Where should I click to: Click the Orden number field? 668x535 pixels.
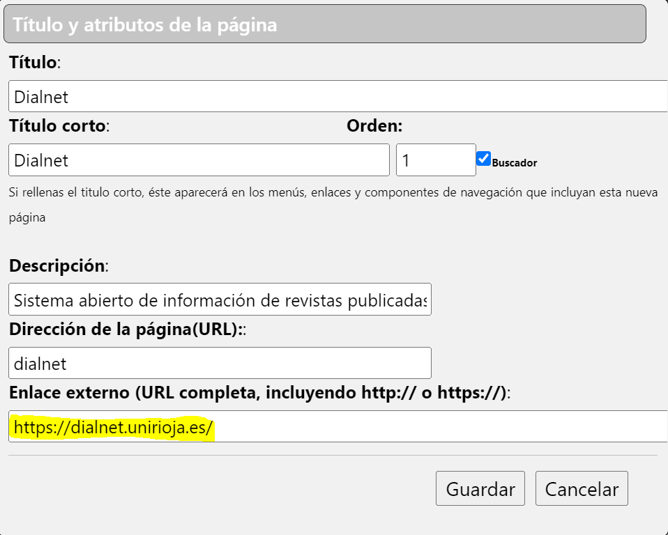(x=436, y=160)
